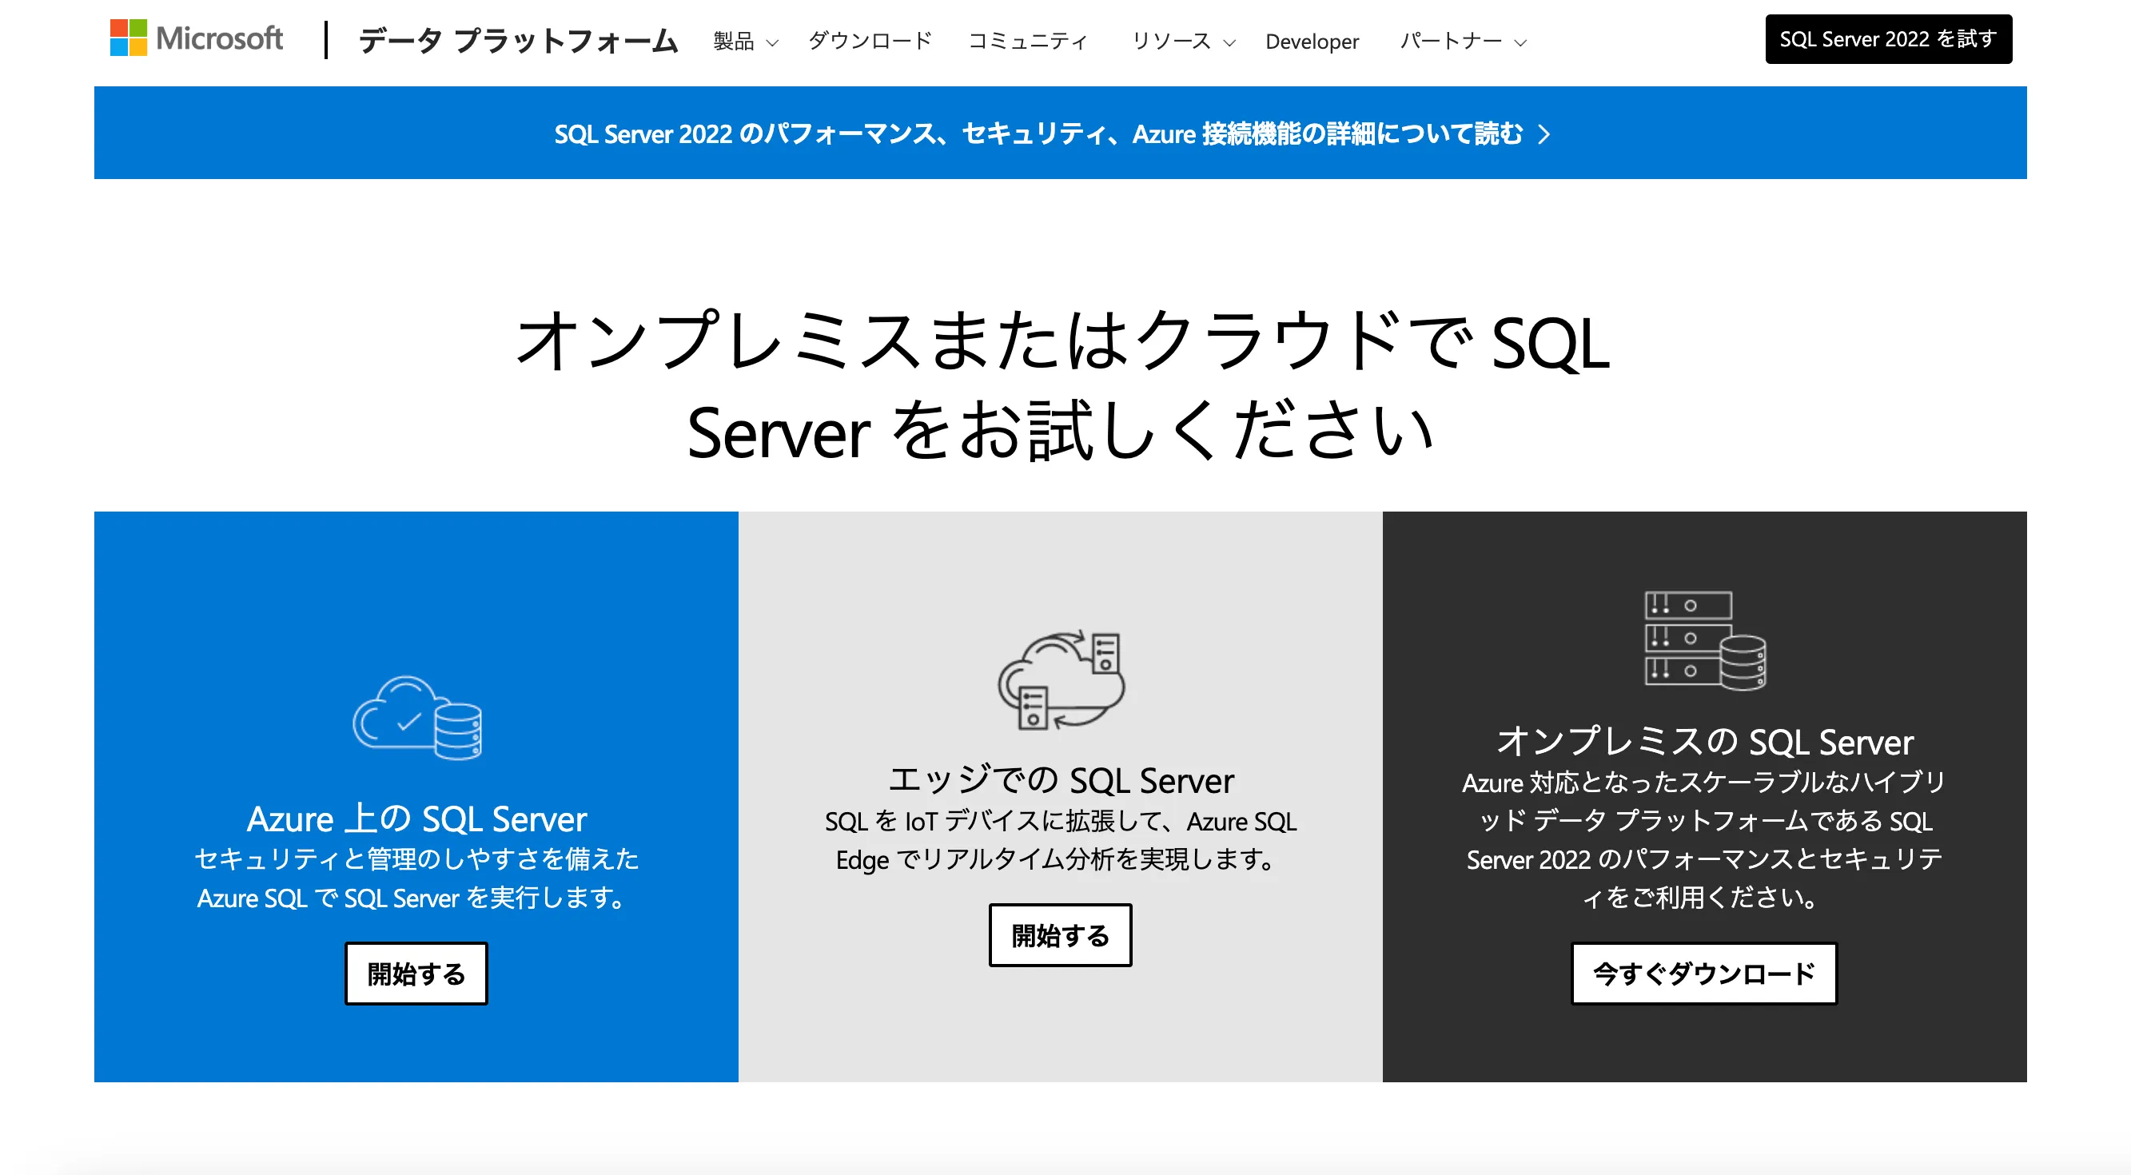
Task: Go to the Developer nav link
Action: (1311, 42)
